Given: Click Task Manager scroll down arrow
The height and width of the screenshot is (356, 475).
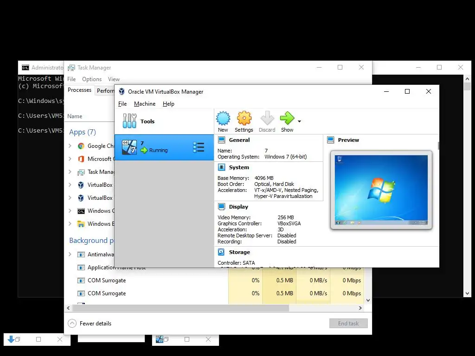Looking at the screenshot, I should point(368,300).
